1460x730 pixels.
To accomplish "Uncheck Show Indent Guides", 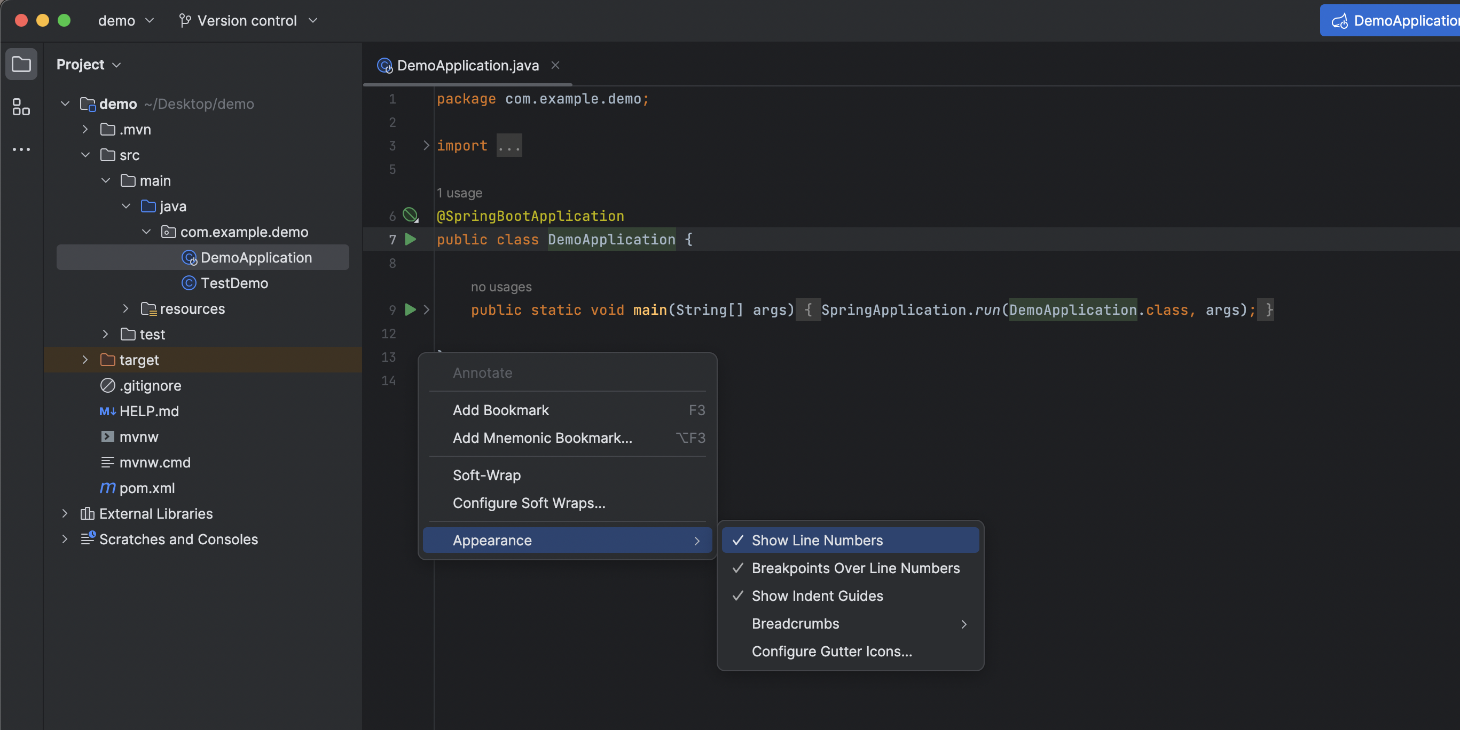I will [817, 596].
